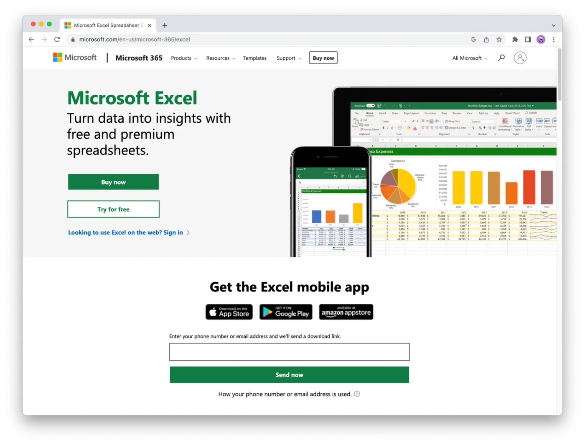Viewport: 585px width, 445px height.
Task: Click the green Buy now button
Action: [x=113, y=182]
